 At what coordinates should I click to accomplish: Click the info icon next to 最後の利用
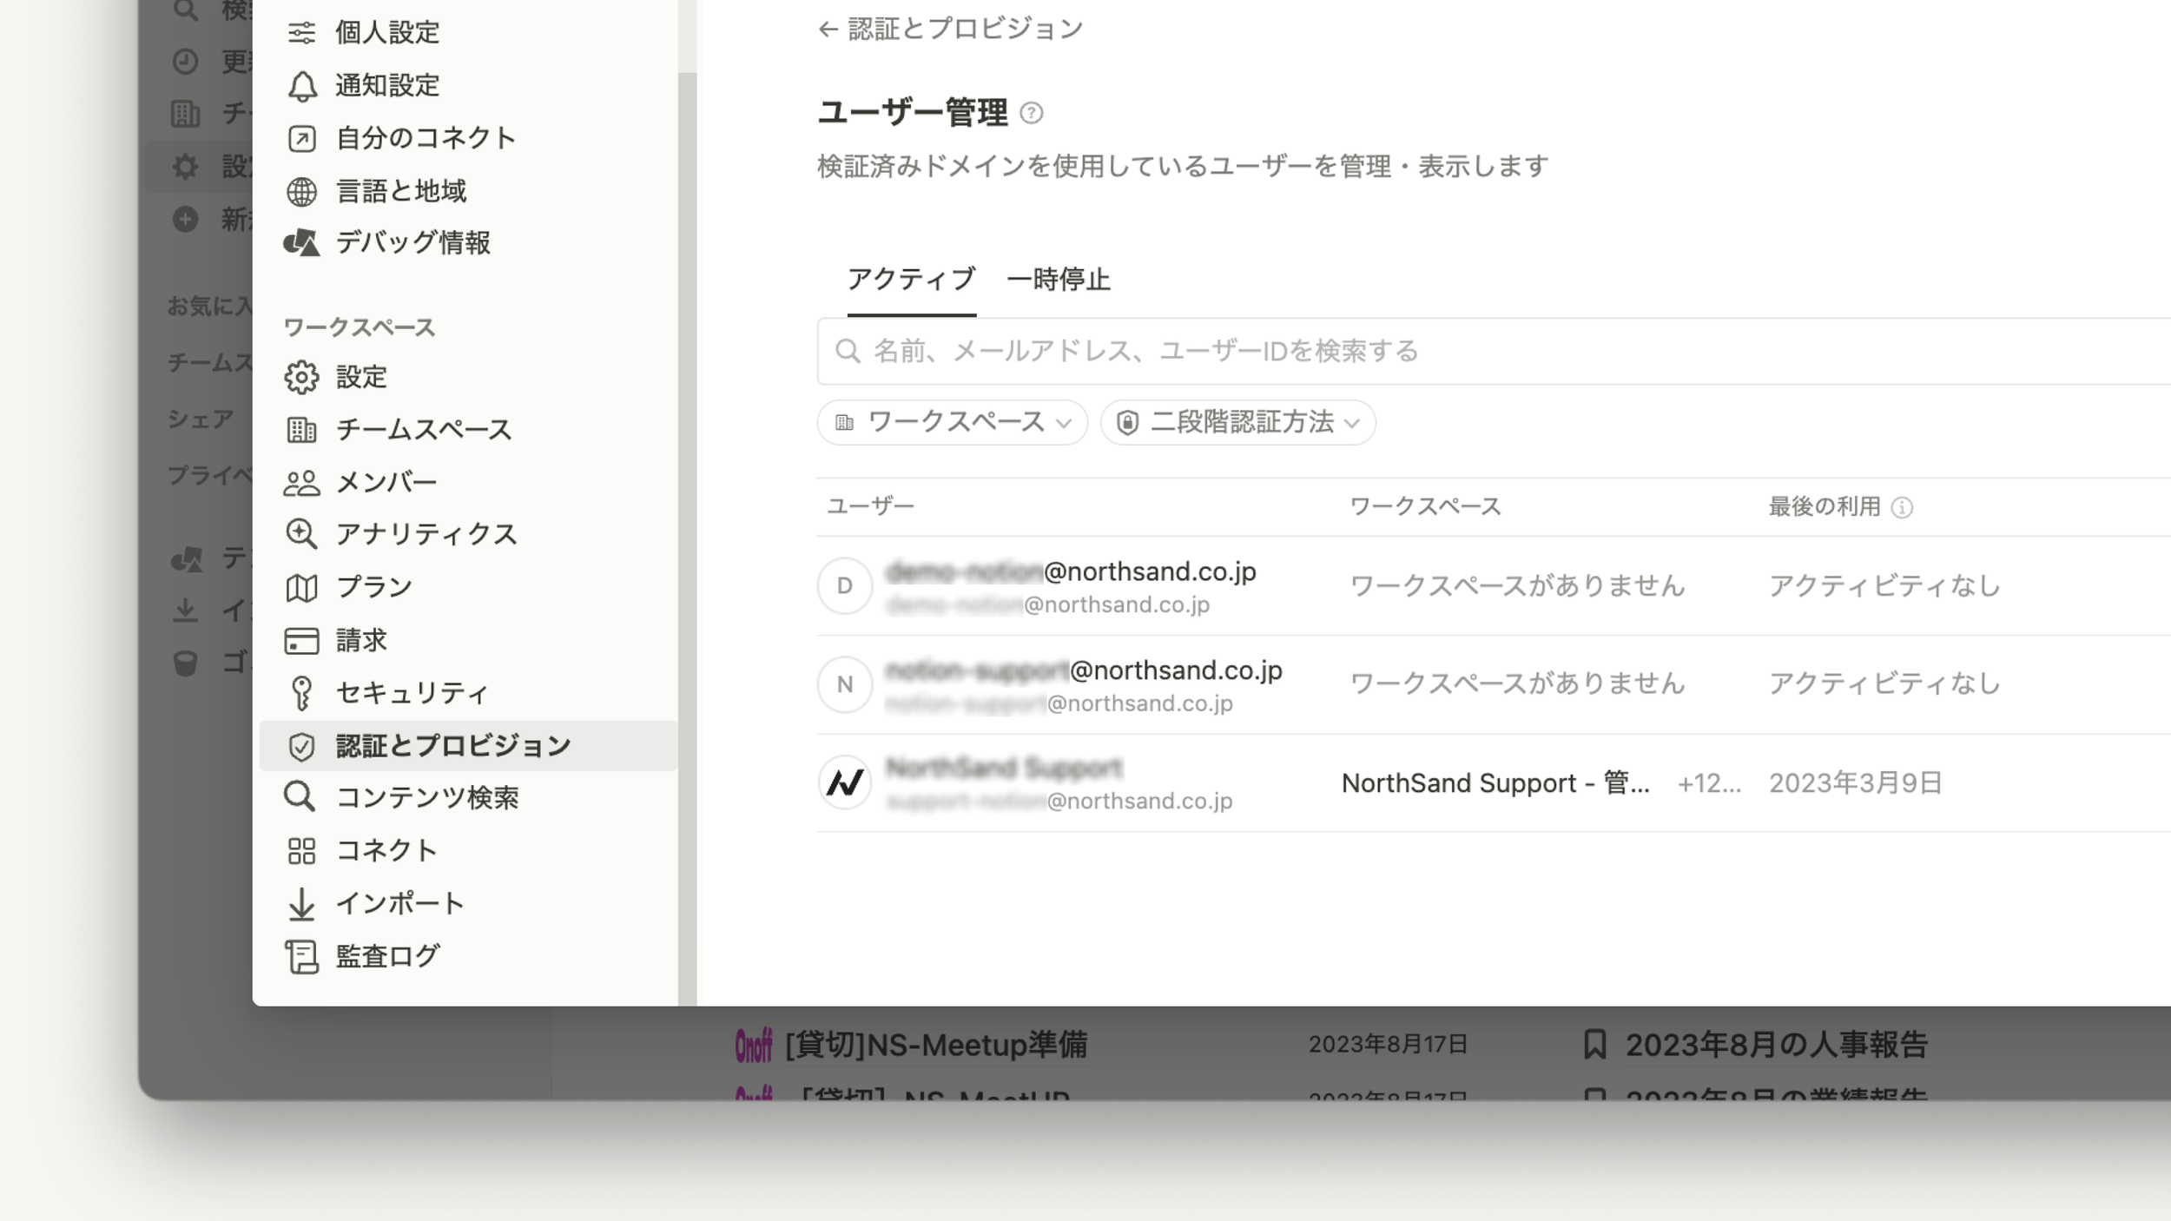click(1902, 507)
